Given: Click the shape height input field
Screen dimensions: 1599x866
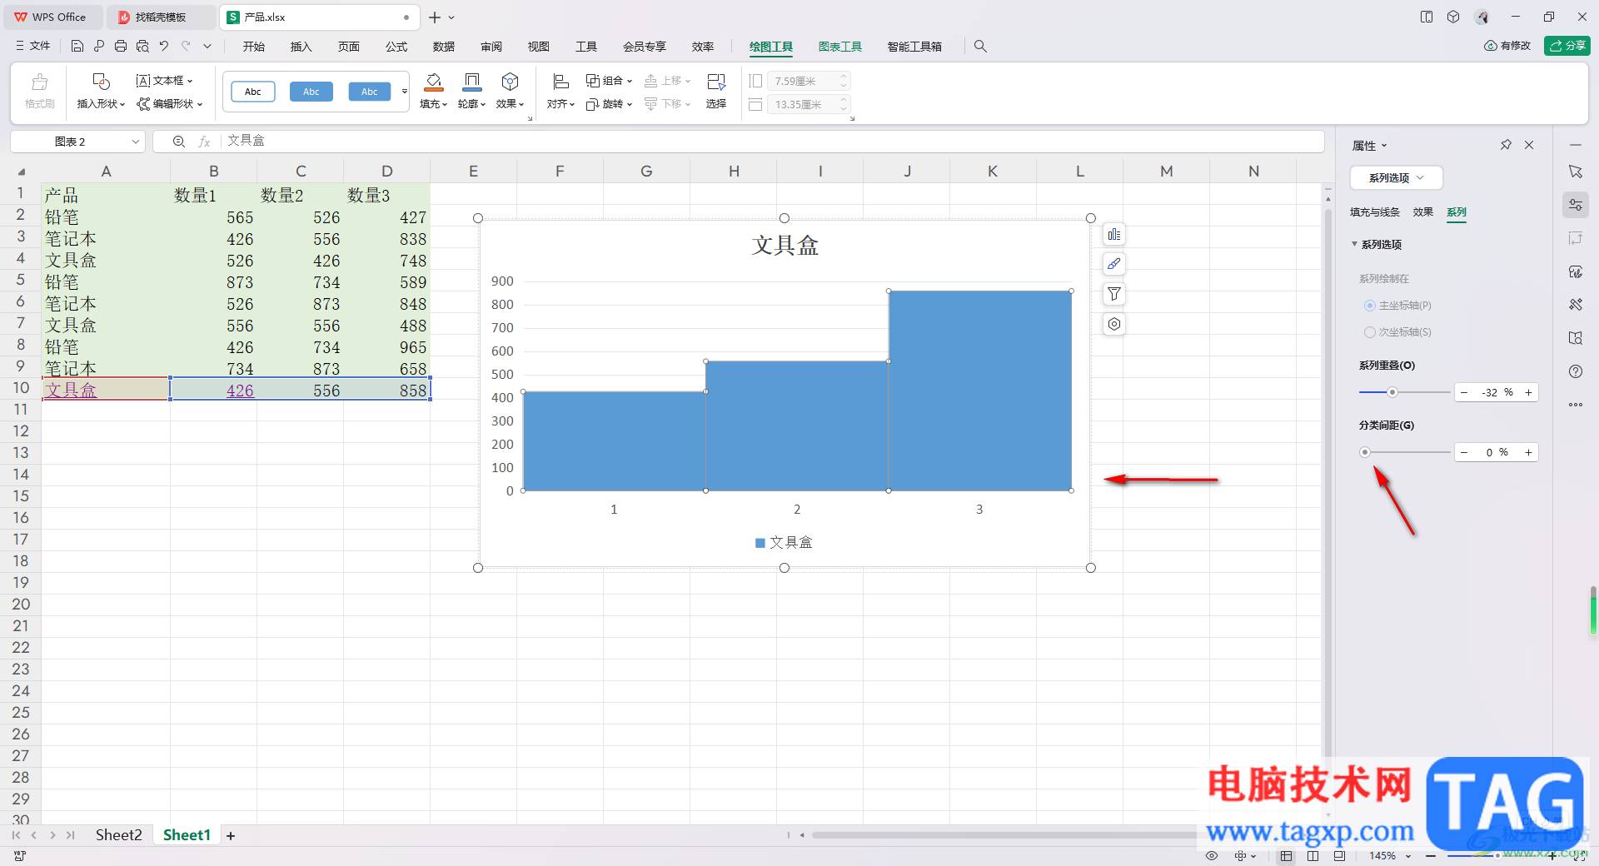Looking at the screenshot, I should (807, 81).
